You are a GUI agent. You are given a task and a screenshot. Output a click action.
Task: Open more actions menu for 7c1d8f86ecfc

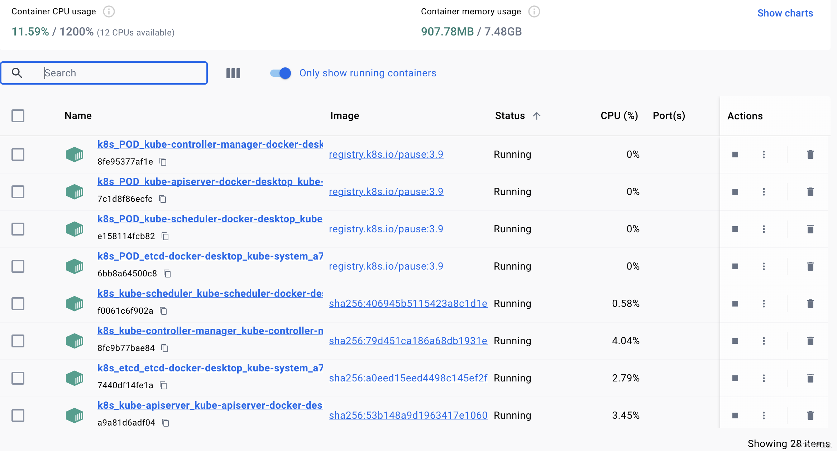(x=764, y=192)
